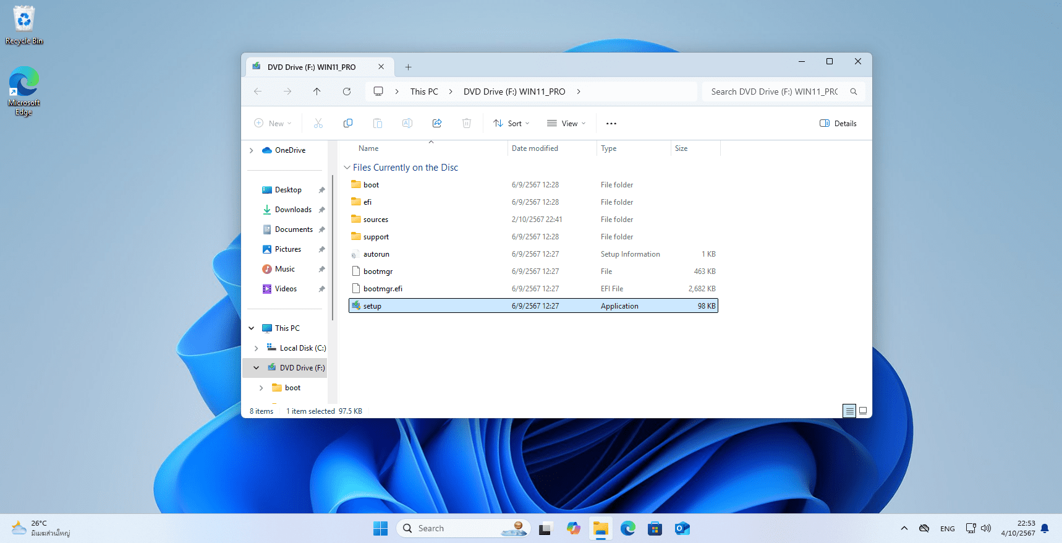Click the Share icon in toolbar
Screen dimensions: 1062x543
[x=437, y=123]
